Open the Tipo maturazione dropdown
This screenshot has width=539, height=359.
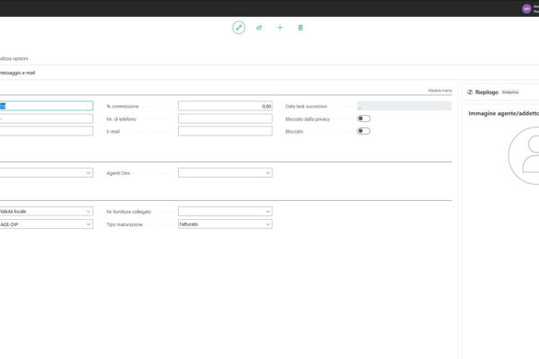pyautogui.click(x=225, y=224)
